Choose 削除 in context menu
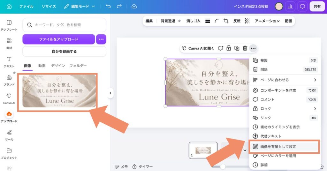This screenshot has height=171, width=327. pyautogui.click(x=285, y=70)
